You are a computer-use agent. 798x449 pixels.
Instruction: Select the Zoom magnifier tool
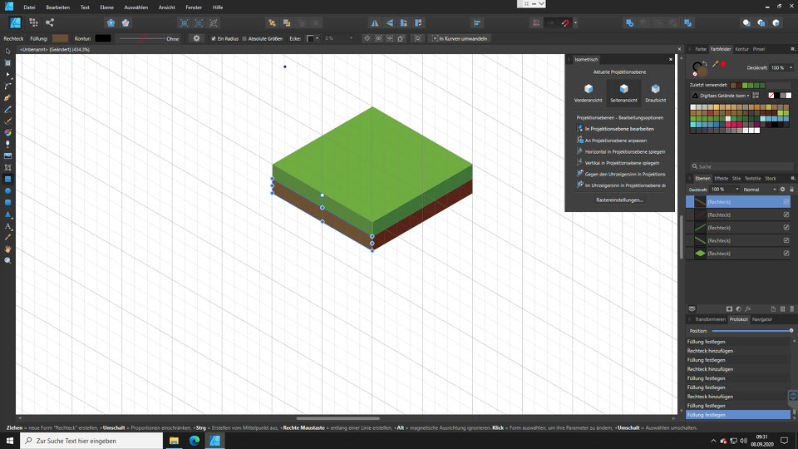pos(7,260)
